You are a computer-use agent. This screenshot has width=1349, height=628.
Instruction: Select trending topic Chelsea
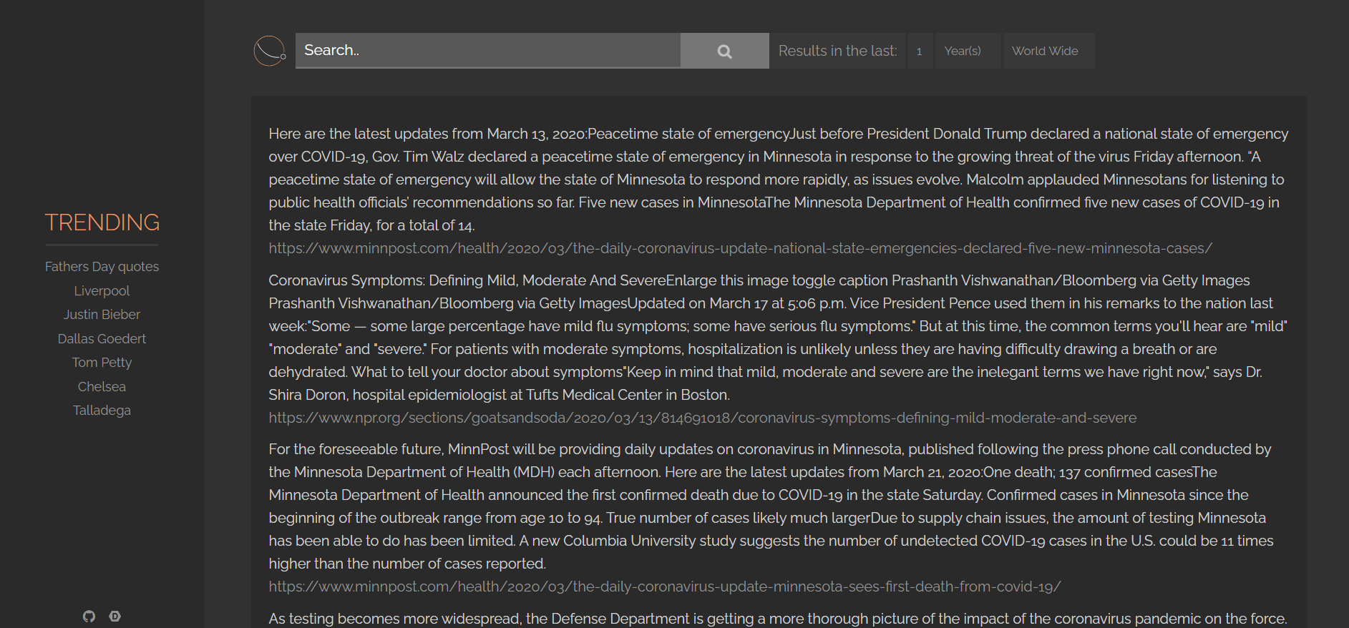(x=102, y=386)
